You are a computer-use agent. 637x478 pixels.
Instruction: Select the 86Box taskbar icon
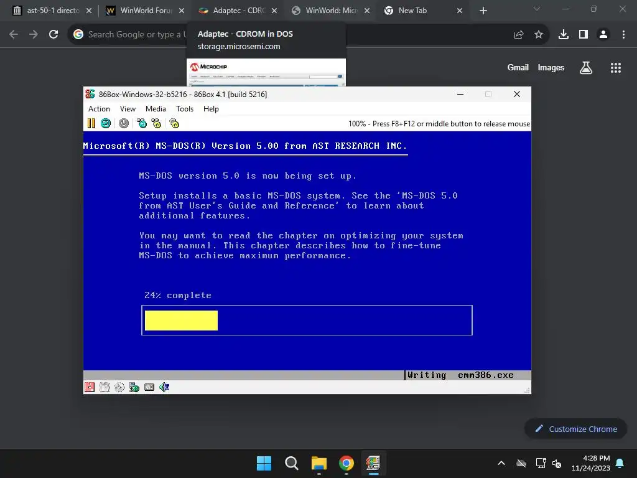click(x=373, y=463)
